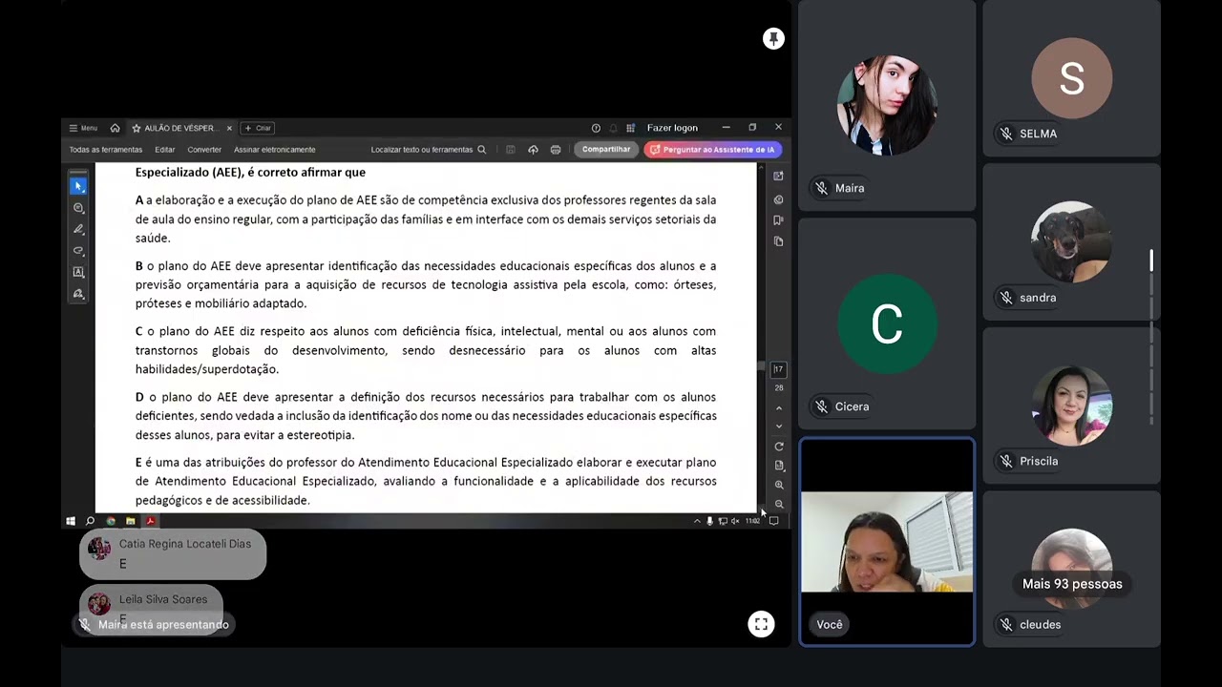Click the save file icon
The width and height of the screenshot is (1222, 687).
tap(511, 150)
